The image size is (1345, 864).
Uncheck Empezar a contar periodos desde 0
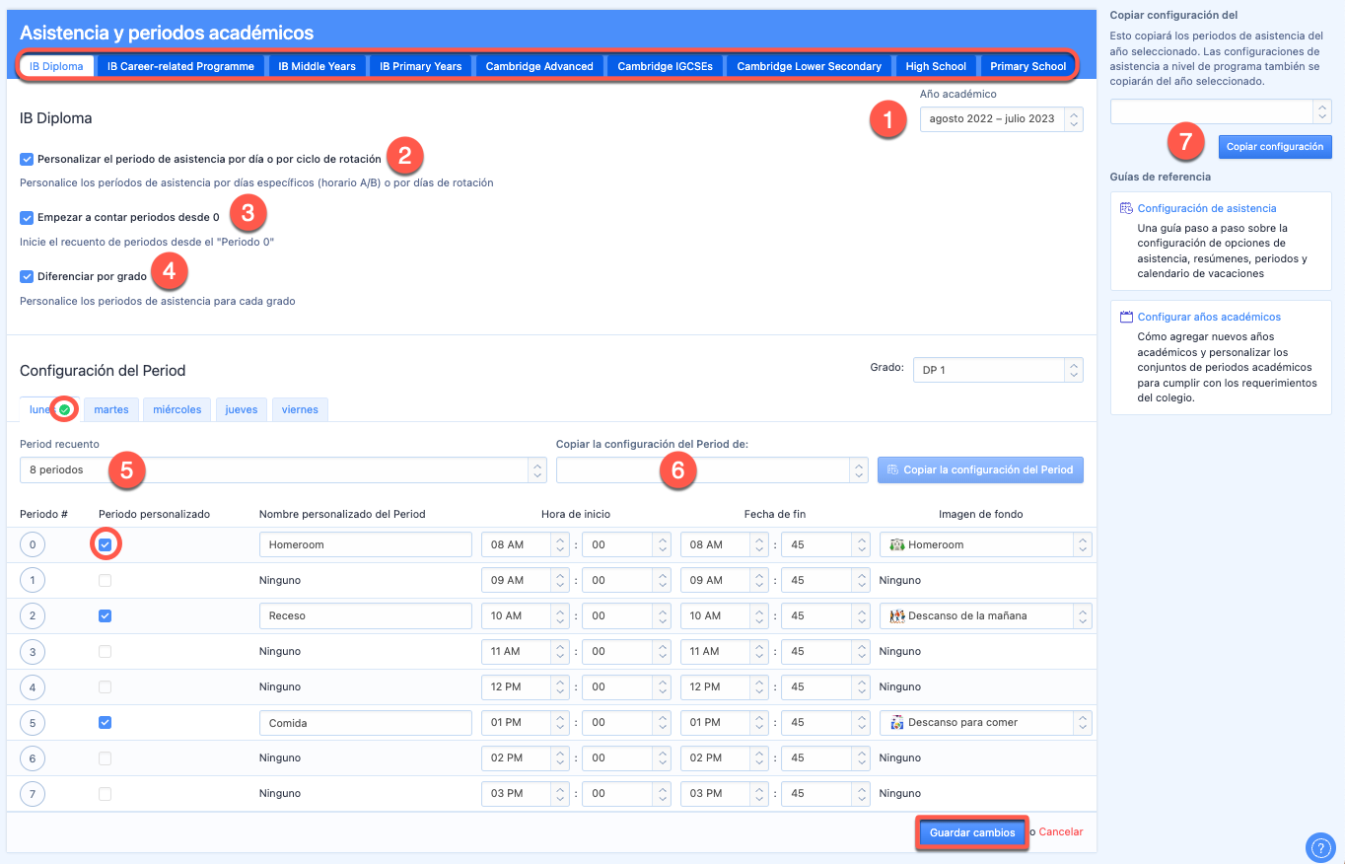[27, 217]
